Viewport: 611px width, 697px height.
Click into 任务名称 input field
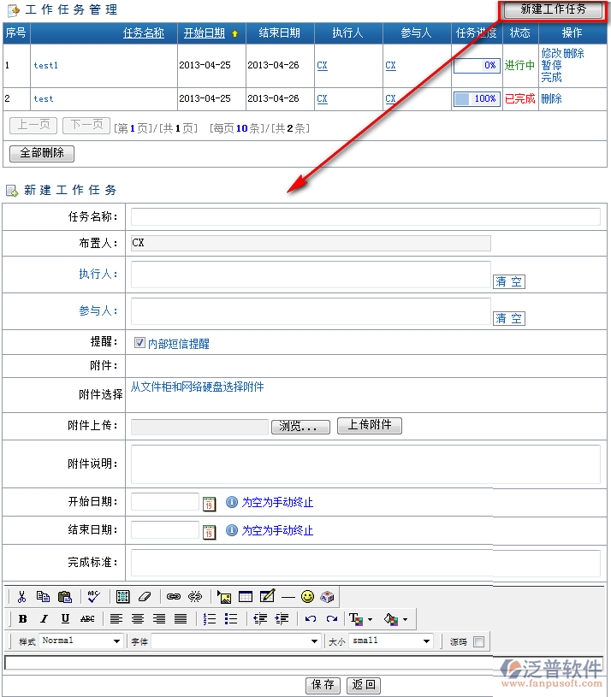pos(365,216)
